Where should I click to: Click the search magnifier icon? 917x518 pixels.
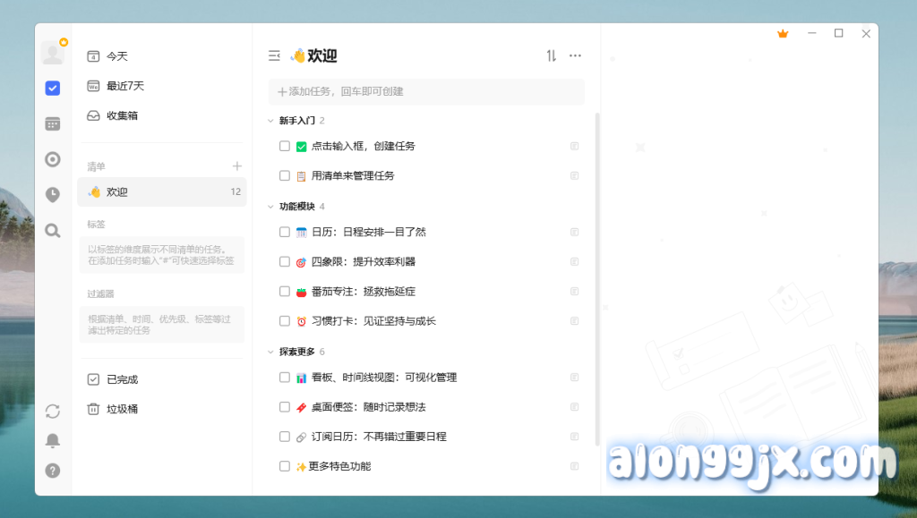(x=53, y=231)
